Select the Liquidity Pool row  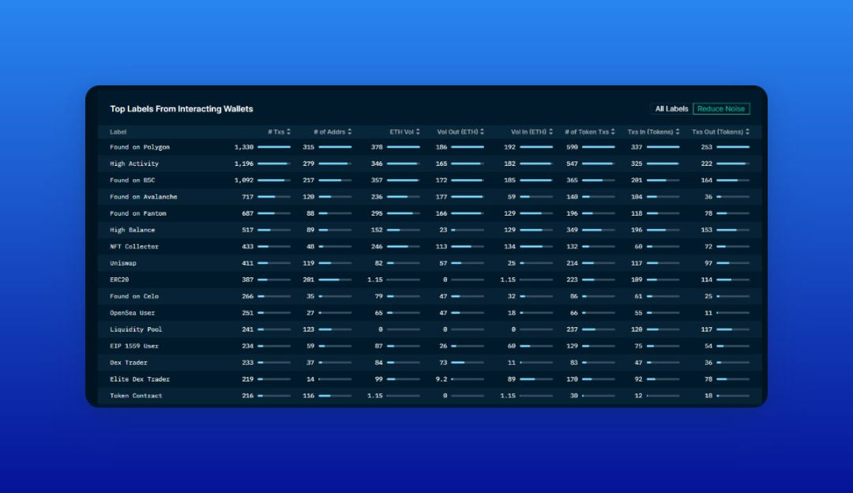point(430,329)
